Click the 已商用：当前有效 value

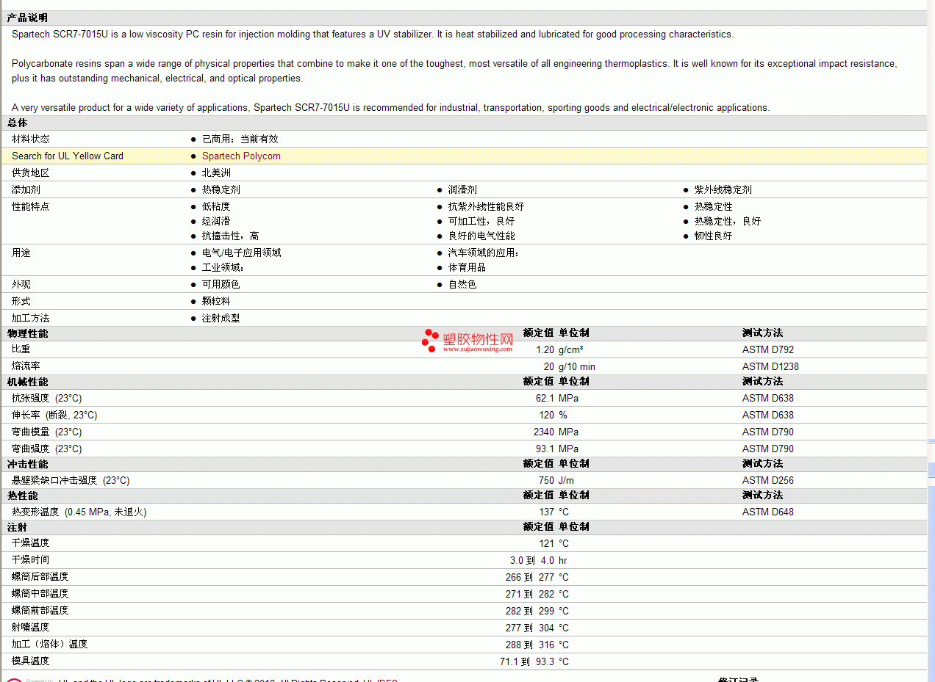click(x=240, y=139)
